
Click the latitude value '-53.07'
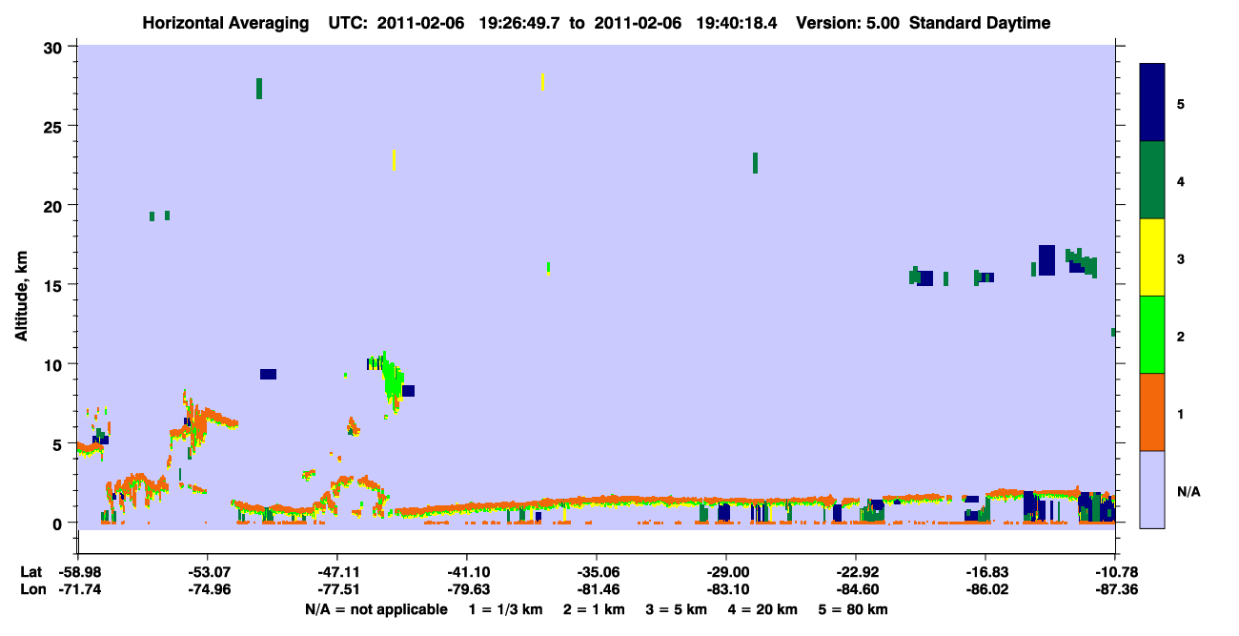[208, 572]
